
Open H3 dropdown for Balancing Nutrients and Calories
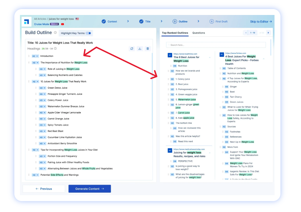click(x=42, y=75)
